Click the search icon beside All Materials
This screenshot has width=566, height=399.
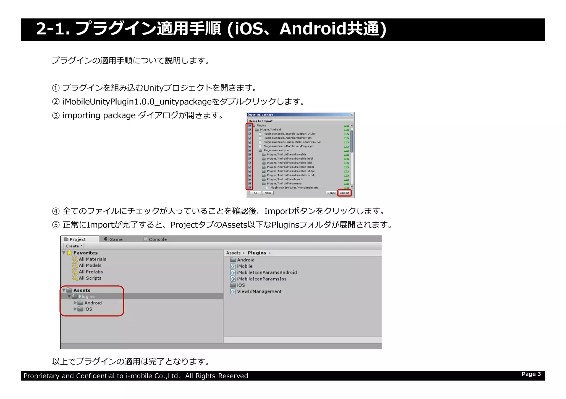[75, 259]
